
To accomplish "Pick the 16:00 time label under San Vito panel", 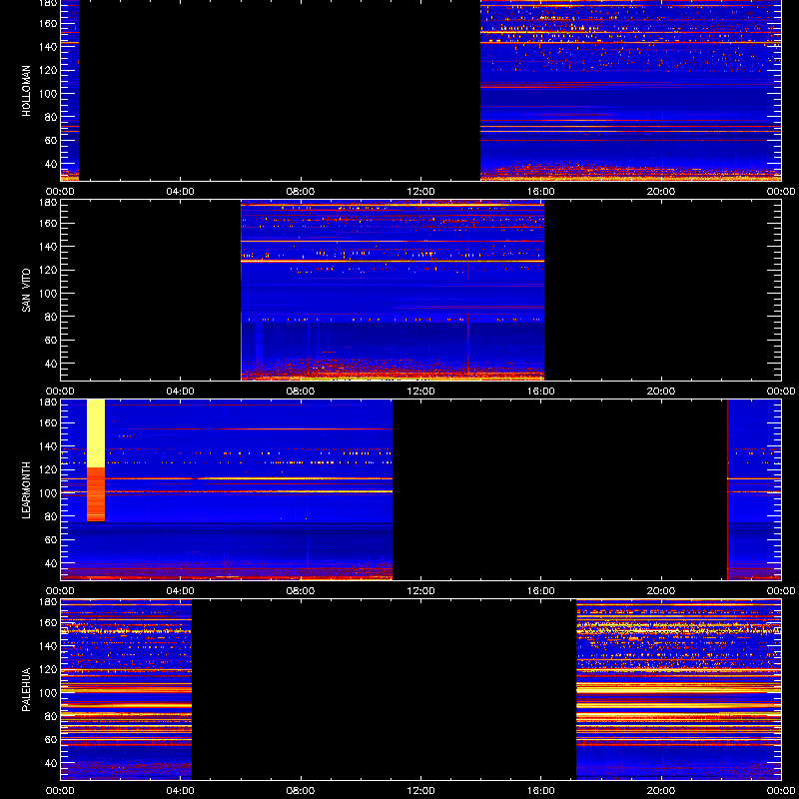I will 541,392.
